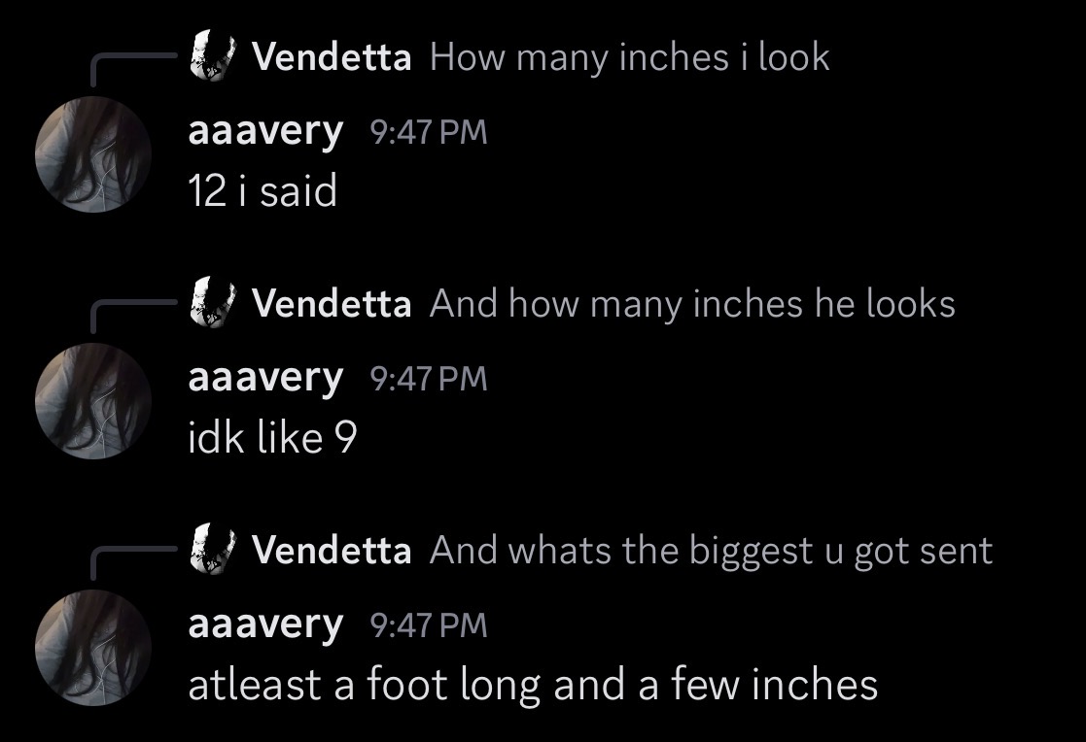Image resolution: width=1086 pixels, height=742 pixels.
Task: Select the message text "12 i said"
Action: tap(263, 190)
